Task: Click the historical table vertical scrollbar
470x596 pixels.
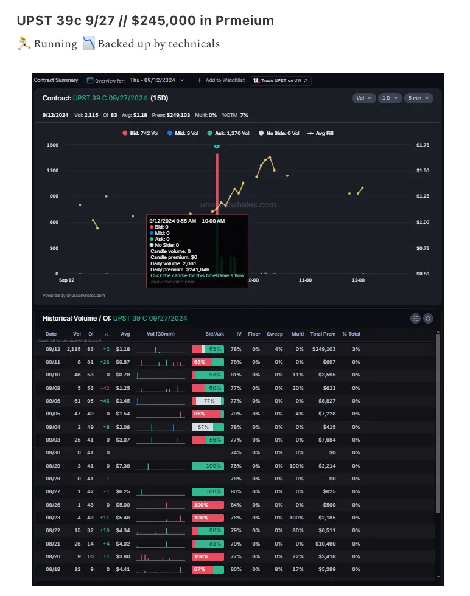Action: [438, 424]
